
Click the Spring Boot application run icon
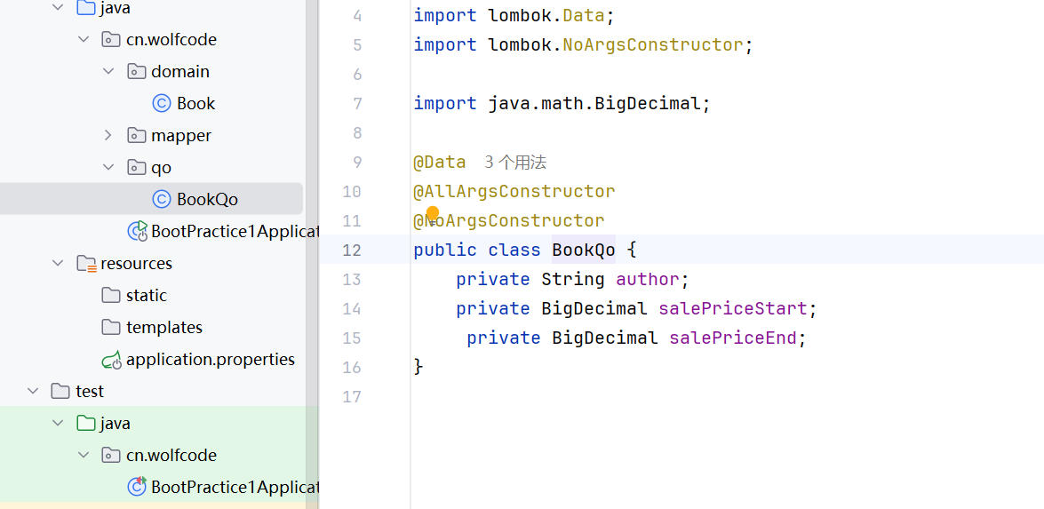pos(137,232)
